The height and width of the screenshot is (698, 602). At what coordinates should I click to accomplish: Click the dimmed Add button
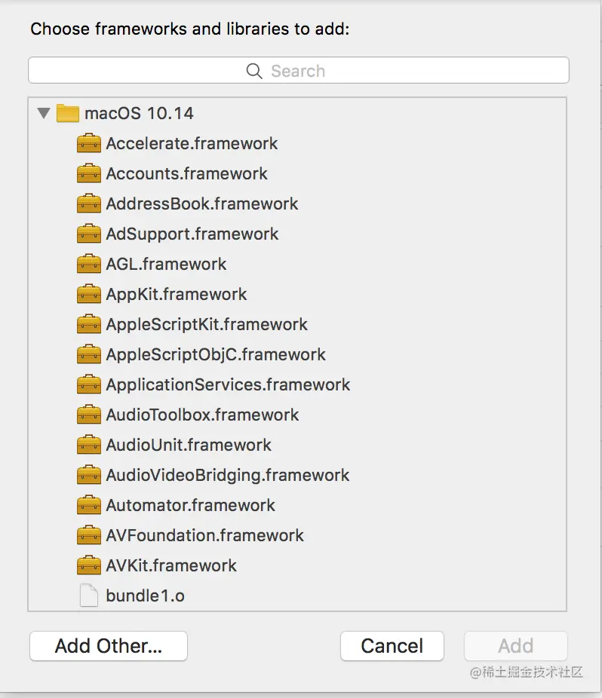point(515,646)
